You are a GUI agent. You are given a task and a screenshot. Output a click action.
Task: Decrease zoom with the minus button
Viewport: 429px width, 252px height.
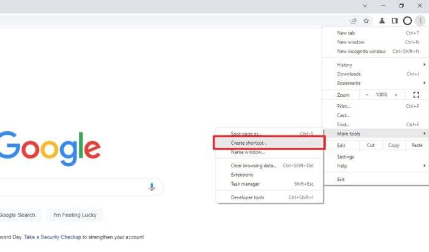tap(367, 94)
